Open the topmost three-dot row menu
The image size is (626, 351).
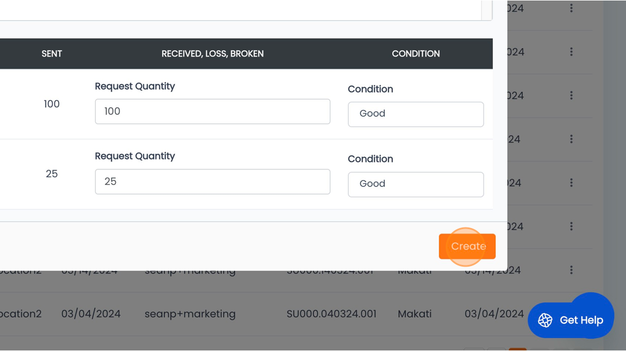(571, 8)
